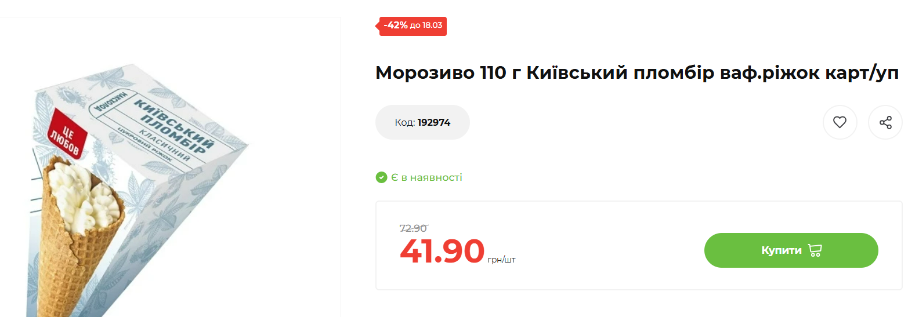The image size is (908, 317).
Task: Add product to favorites with heart icon
Action: (x=840, y=122)
